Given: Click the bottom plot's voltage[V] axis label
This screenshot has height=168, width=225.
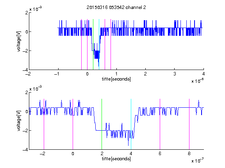Looking at the screenshot, I should (x=19, y=121).
